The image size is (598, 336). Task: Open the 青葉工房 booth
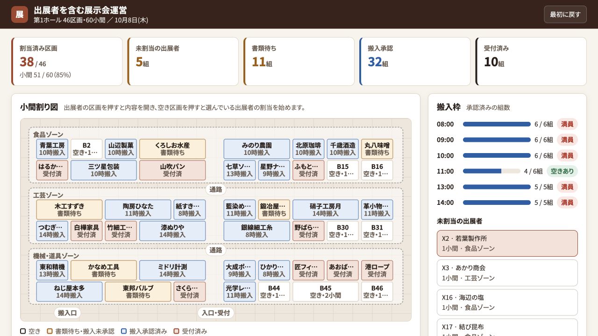pos(52,149)
